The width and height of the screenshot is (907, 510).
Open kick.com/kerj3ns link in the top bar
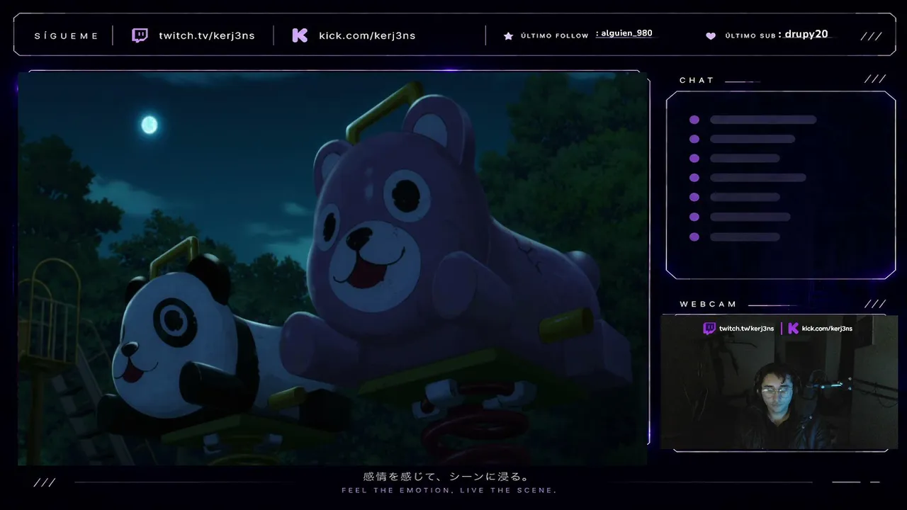click(x=367, y=35)
